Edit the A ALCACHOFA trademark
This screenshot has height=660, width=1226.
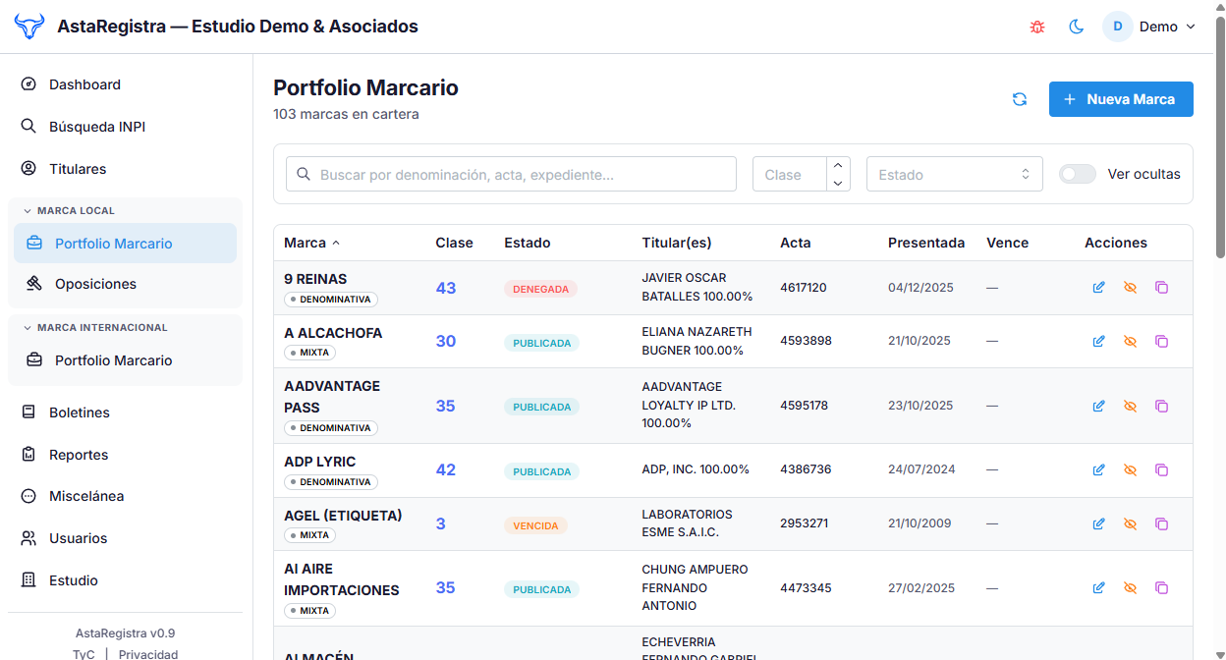point(1099,341)
